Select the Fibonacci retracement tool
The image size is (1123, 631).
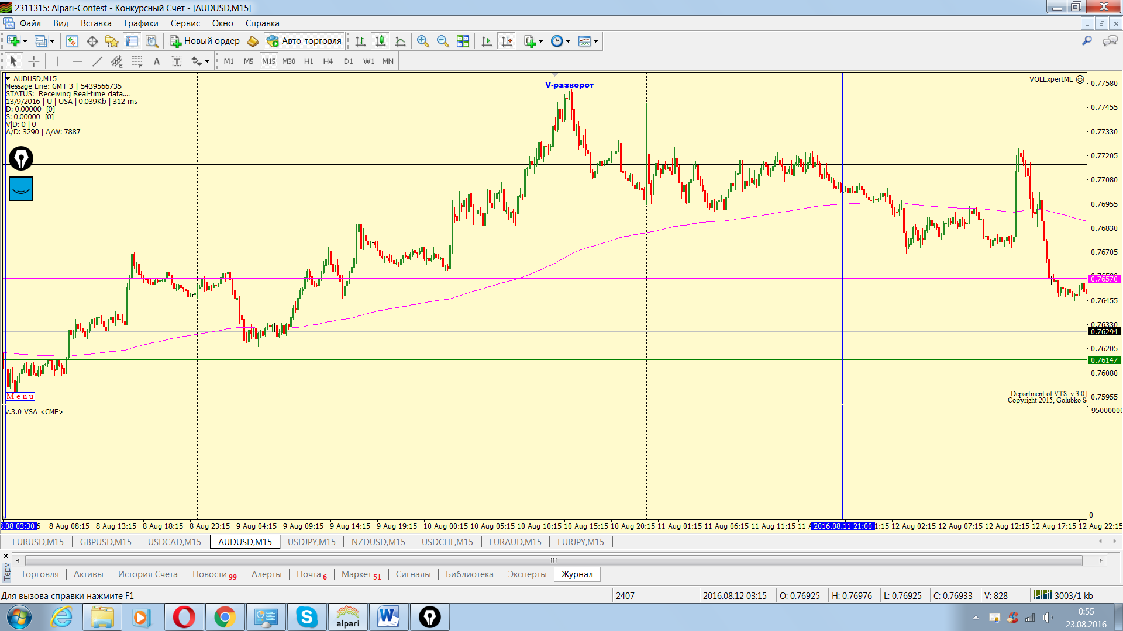point(137,61)
